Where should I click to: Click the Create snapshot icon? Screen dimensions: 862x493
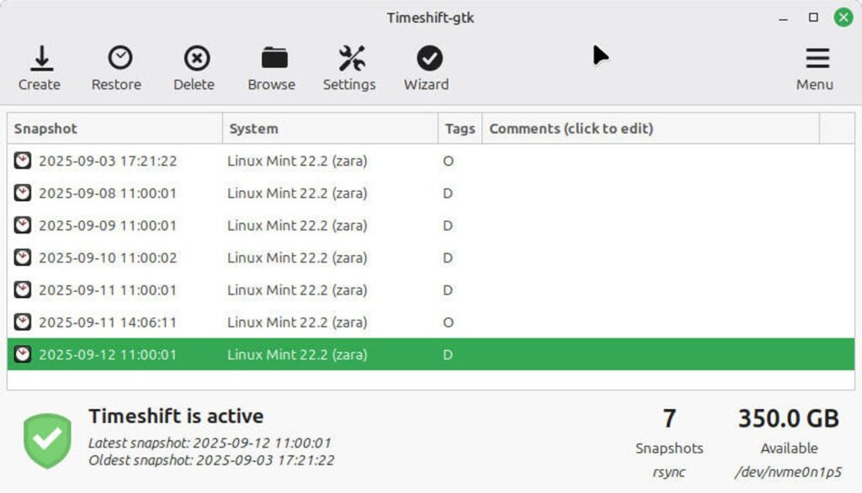[40, 58]
